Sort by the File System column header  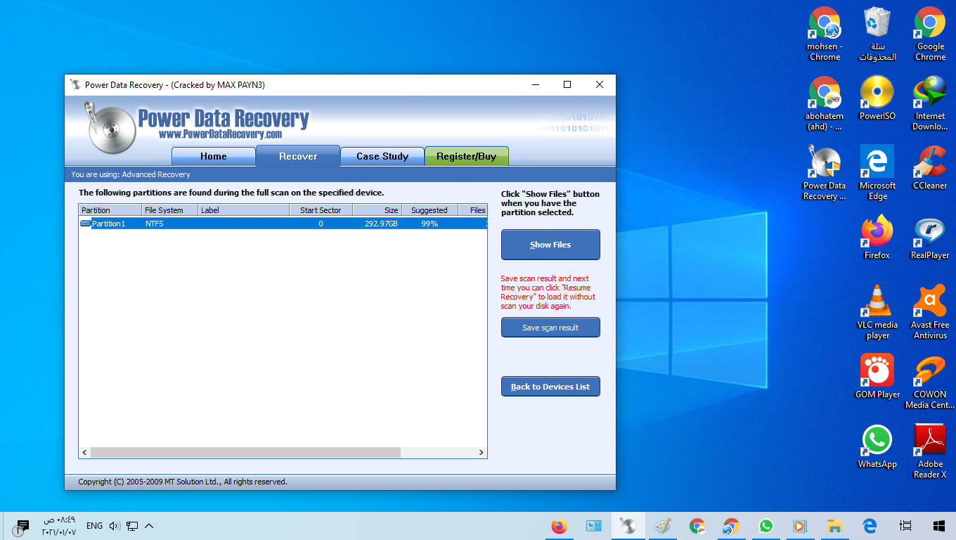coord(169,210)
